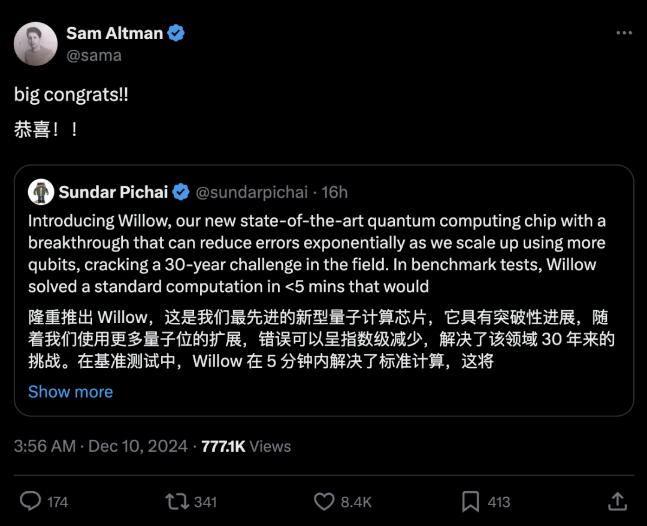Click Sam Altman's profile picture
The image size is (647, 526).
click(x=35, y=43)
